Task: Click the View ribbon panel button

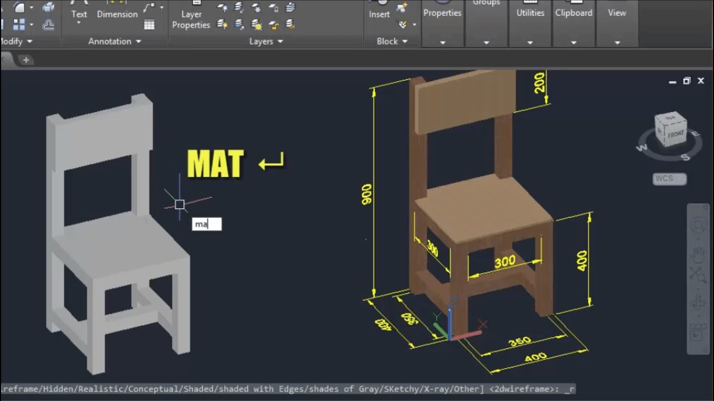Action: tap(617, 23)
